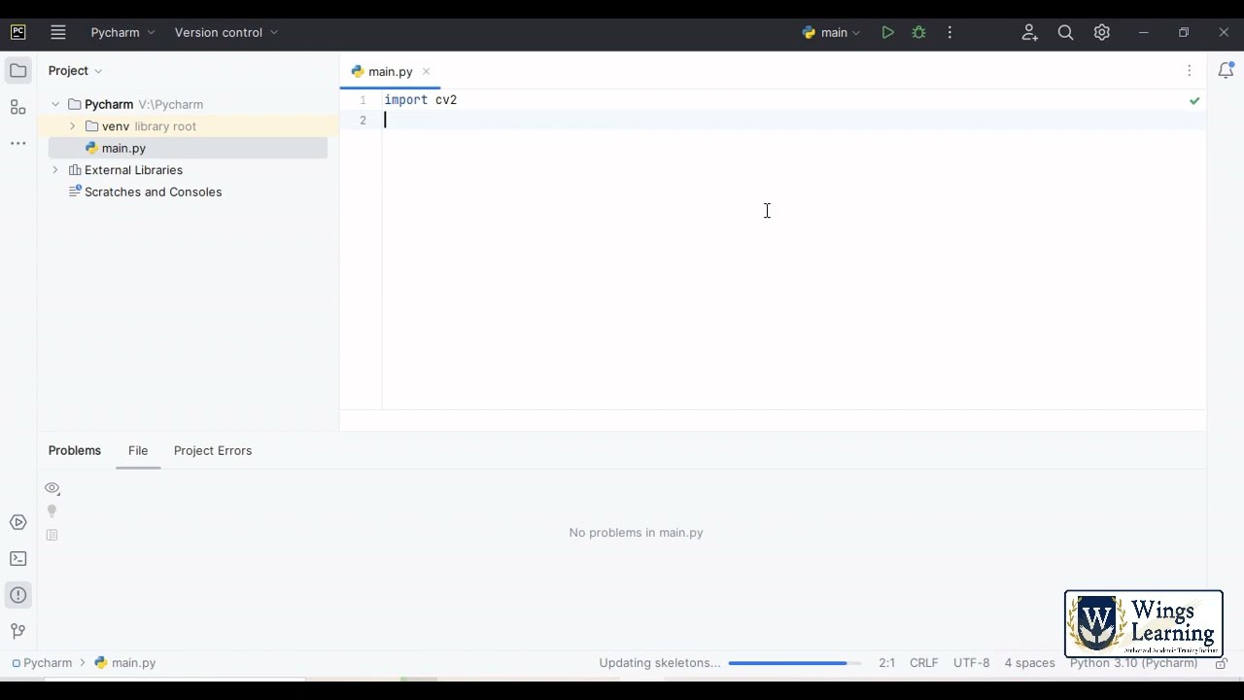Open Project view selector dropdown
This screenshot has height=700, width=1244.
click(76, 70)
